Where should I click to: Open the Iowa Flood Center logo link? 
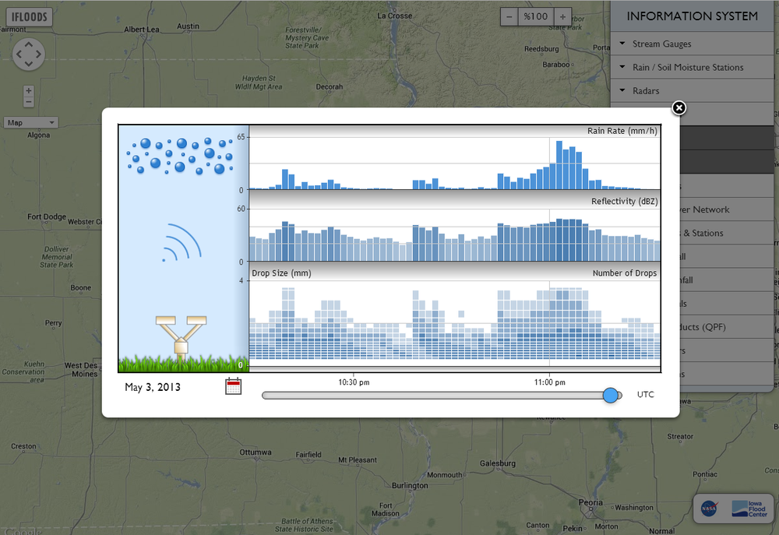(749, 509)
